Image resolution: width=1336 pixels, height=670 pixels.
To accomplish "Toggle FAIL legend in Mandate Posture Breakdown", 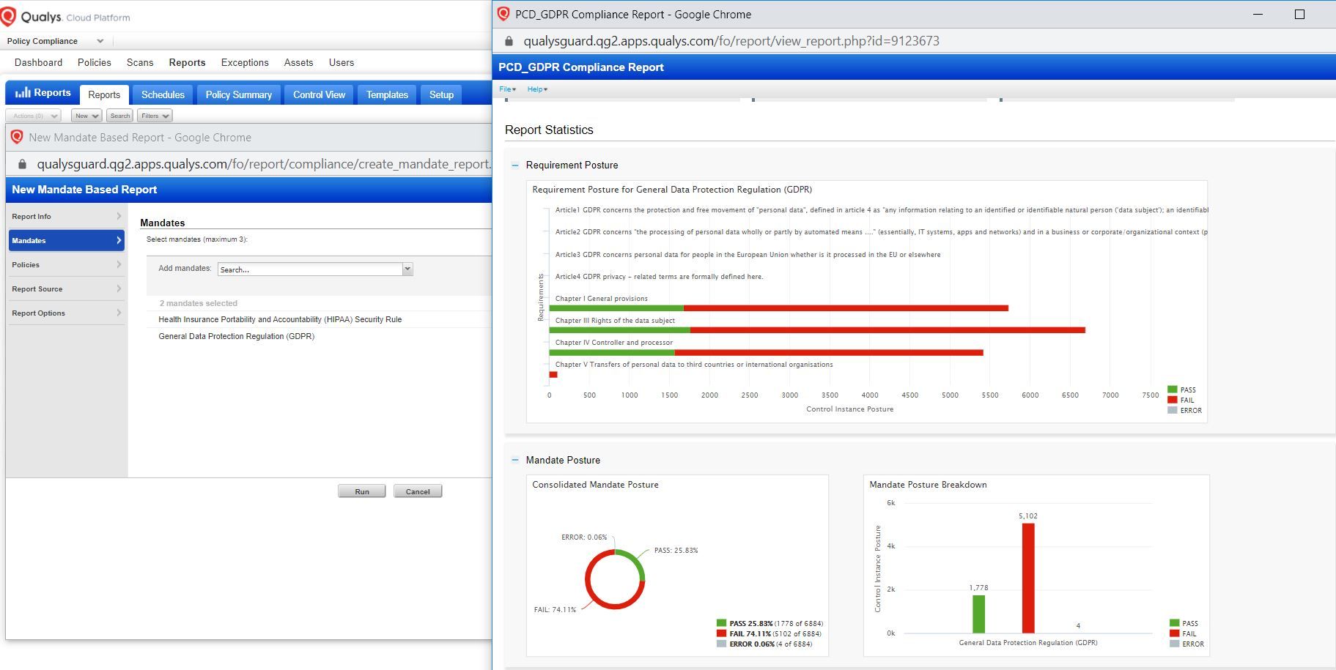I will 1184,633.
